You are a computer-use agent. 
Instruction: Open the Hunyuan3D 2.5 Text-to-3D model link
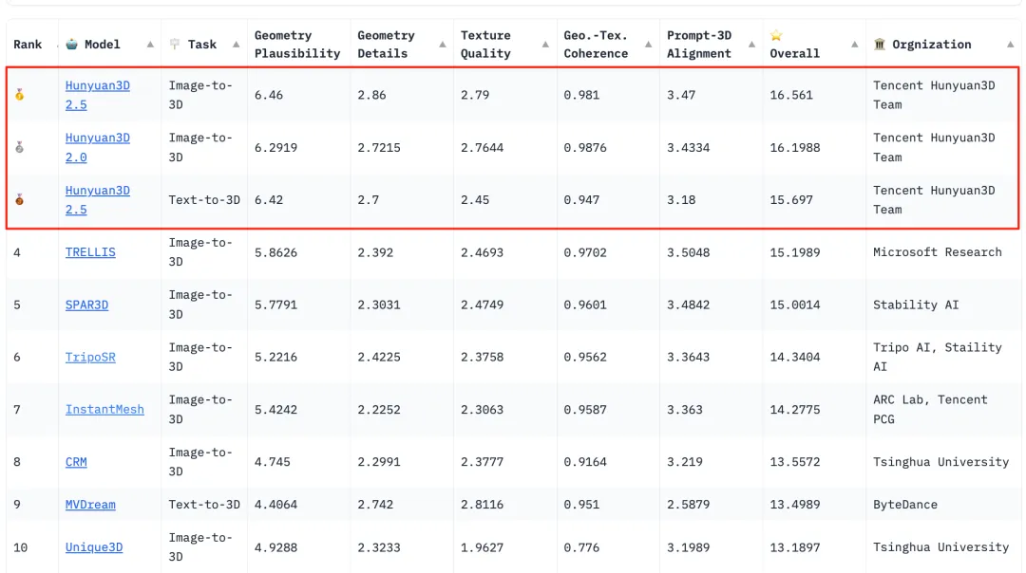point(98,200)
